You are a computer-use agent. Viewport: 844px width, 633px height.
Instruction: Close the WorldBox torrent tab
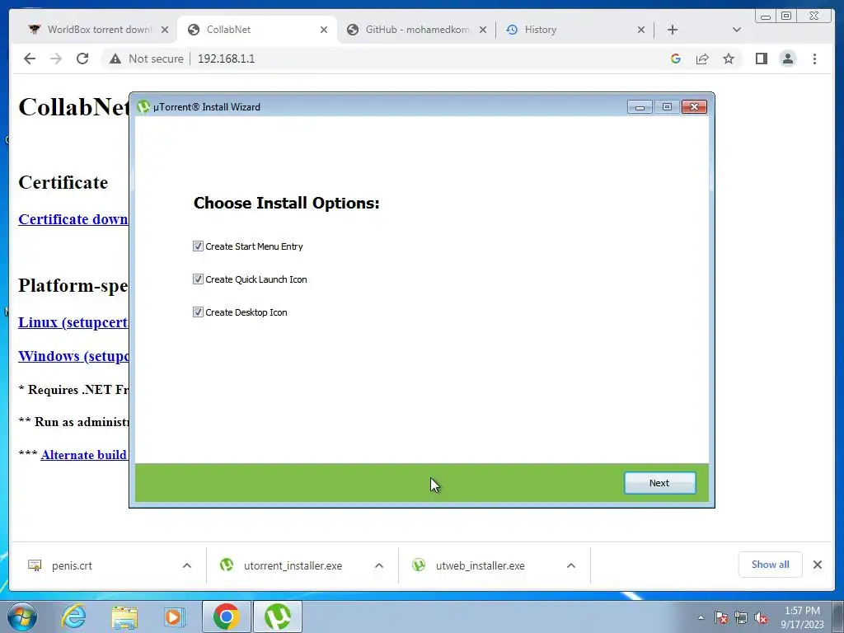[x=165, y=30]
